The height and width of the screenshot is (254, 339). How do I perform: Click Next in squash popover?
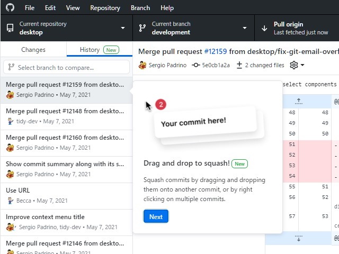pyautogui.click(x=156, y=216)
